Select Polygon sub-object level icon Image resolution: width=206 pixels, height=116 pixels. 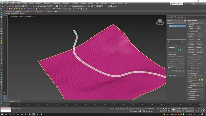pos(178,50)
